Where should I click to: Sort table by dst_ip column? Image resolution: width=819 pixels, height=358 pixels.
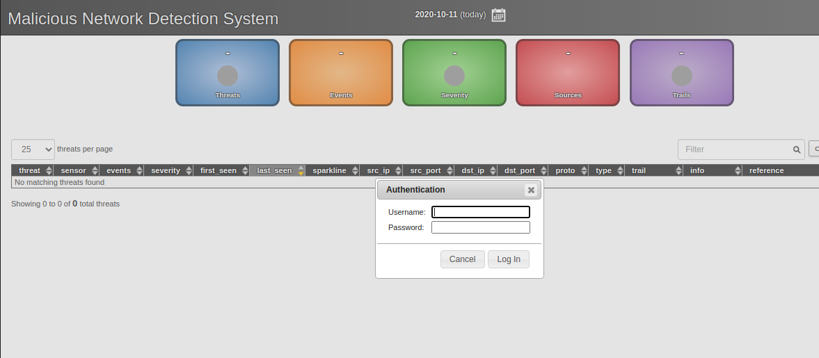click(x=476, y=170)
